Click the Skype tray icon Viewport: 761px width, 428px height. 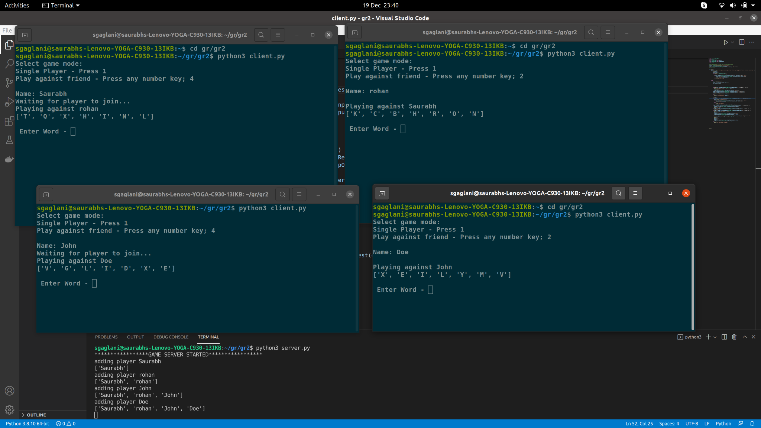click(704, 5)
